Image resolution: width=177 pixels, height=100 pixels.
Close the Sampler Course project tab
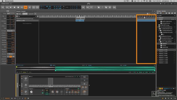coord(11,4)
